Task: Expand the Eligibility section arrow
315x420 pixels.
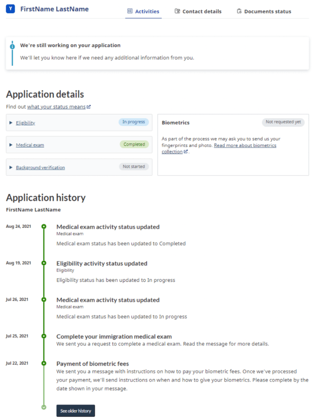Action: pos(11,123)
